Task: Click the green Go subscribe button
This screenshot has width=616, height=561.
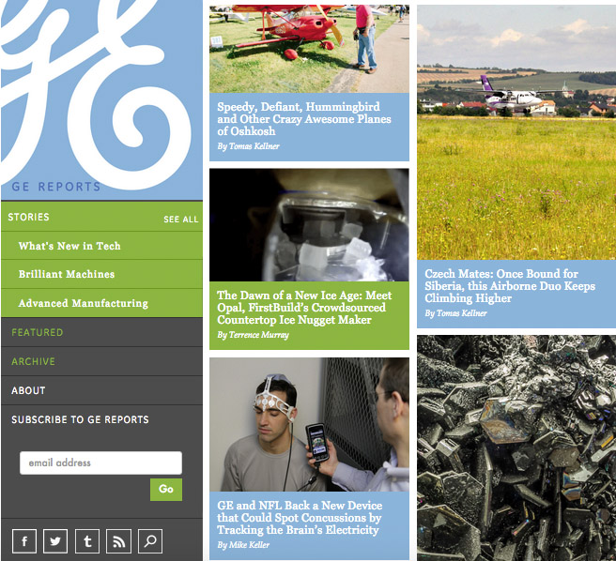Action: (x=166, y=489)
